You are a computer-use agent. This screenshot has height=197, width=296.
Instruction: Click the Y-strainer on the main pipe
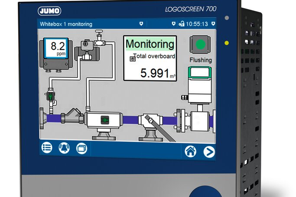click(x=73, y=116)
